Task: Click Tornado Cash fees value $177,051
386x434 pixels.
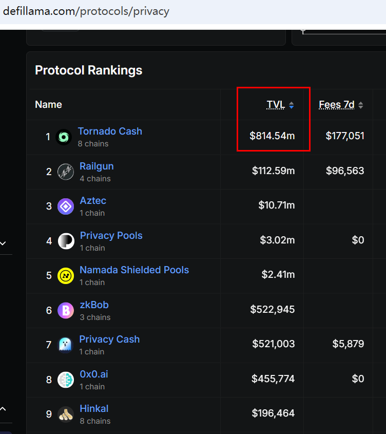Action: 345,136
